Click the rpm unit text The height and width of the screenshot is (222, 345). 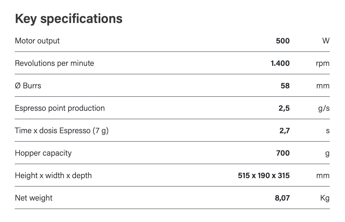322,63
